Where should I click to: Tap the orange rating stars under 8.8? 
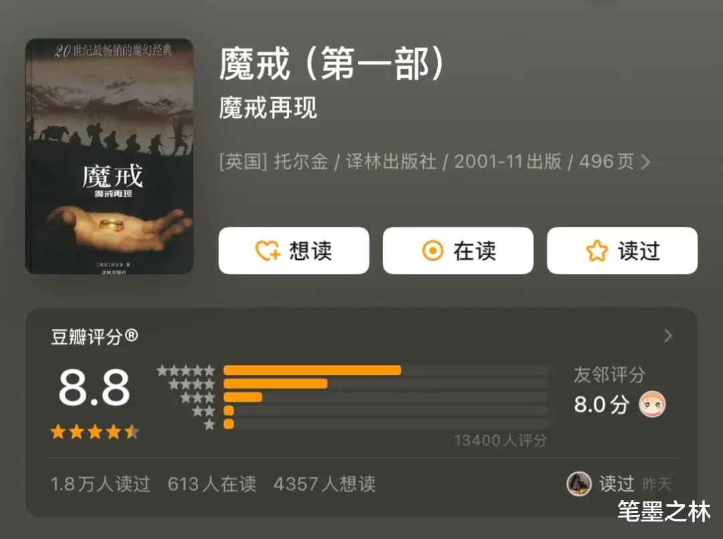tap(95, 432)
